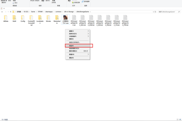182x121 pixels.
Task: Navigate to steamapps in breadcrumb path
Action: point(49,12)
